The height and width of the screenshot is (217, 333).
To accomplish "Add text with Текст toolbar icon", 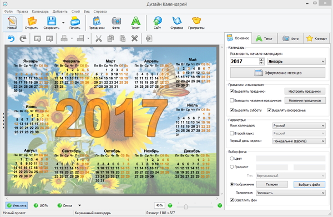I will 135,23.
